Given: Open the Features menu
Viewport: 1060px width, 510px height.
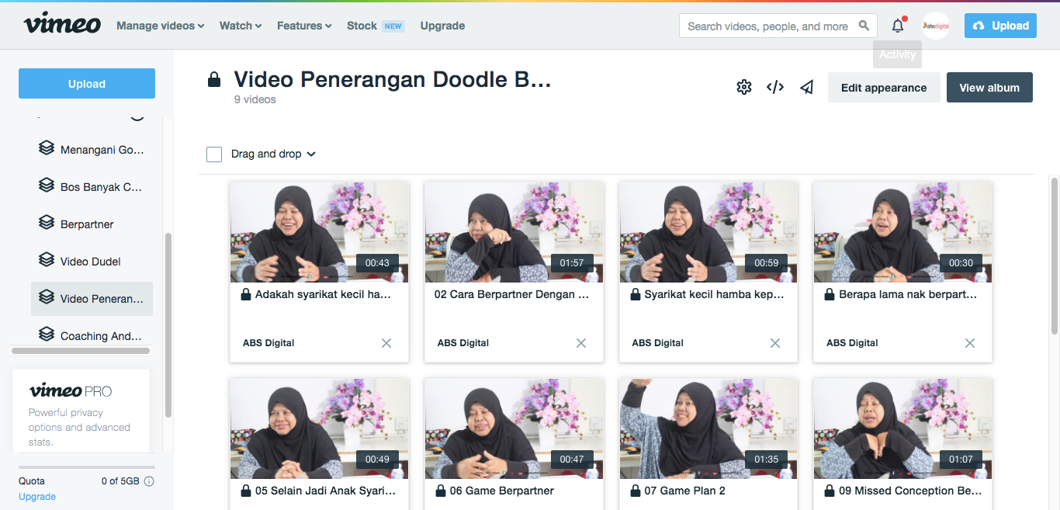Looking at the screenshot, I should tap(304, 26).
